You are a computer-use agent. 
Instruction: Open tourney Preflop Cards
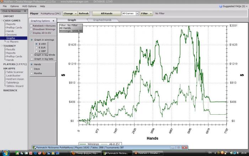point(14,57)
